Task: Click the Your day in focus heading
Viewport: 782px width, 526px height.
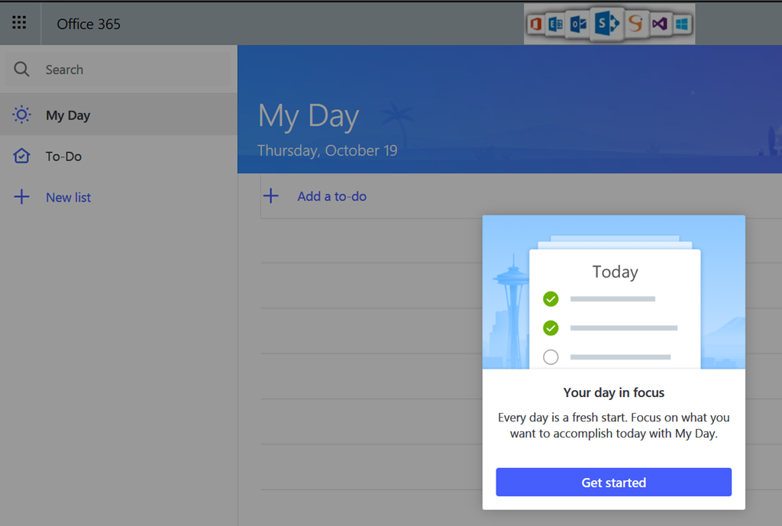Action: [613, 392]
